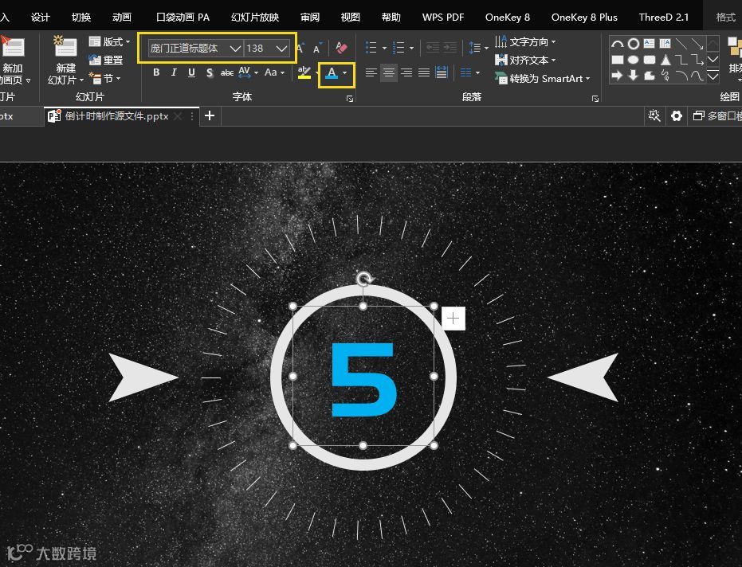Select the rounded rectangle shape
Viewport: 742px width, 567px height.
coord(650,60)
